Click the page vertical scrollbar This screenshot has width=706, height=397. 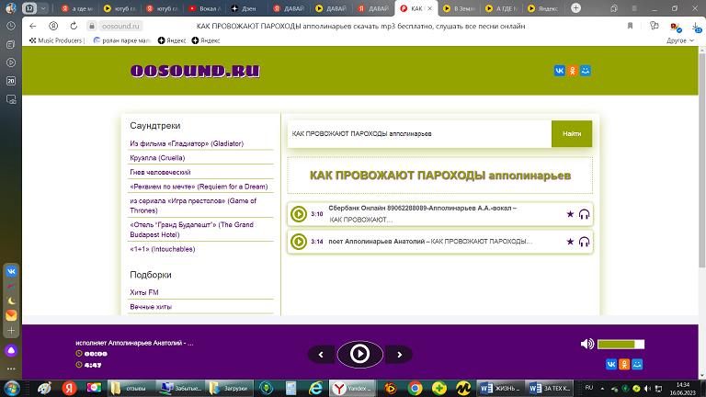pyautogui.click(x=702, y=161)
